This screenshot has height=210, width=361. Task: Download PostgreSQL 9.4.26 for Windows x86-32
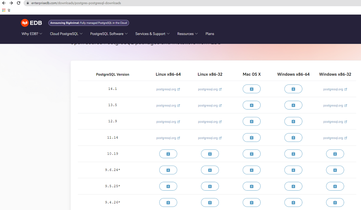point(335,203)
